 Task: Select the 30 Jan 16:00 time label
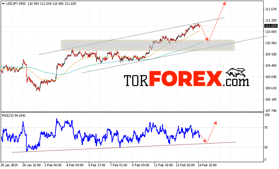point(32,165)
